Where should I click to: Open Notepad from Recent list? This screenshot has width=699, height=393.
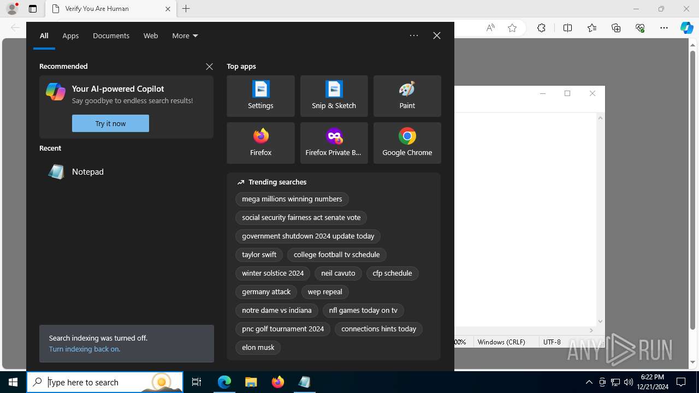coord(126,172)
